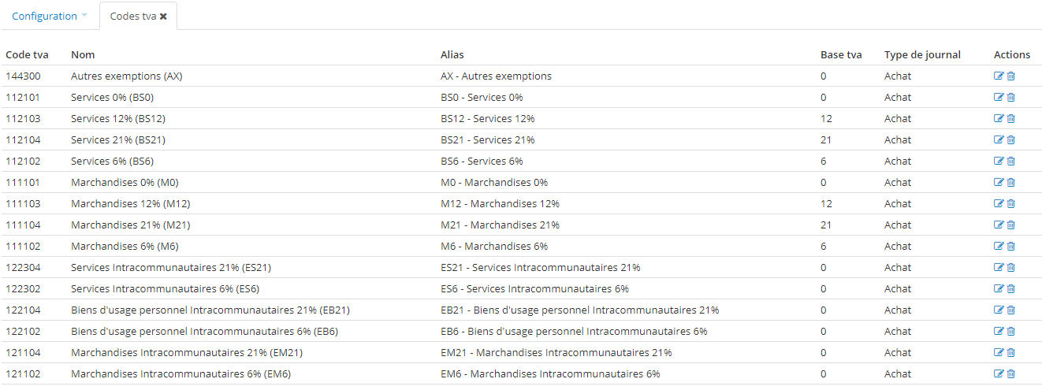1042x390 pixels.
Task: Select the Codes tva tab
Action: coord(133,16)
